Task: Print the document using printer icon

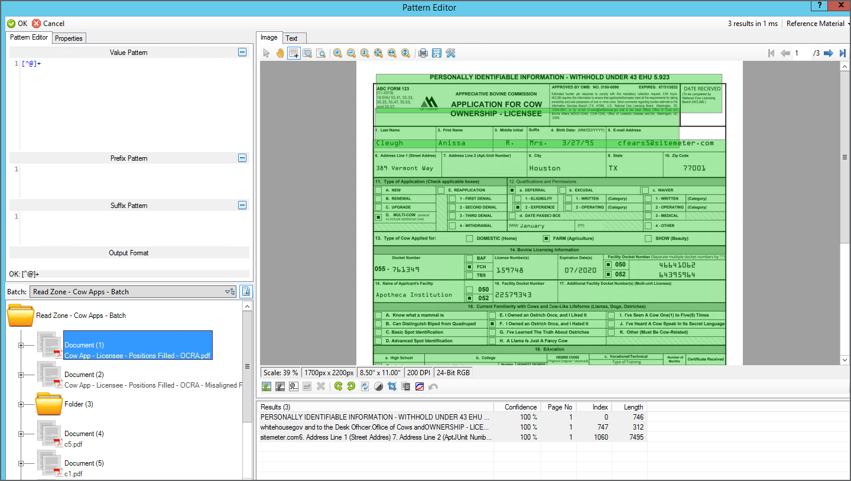Action: pos(423,53)
